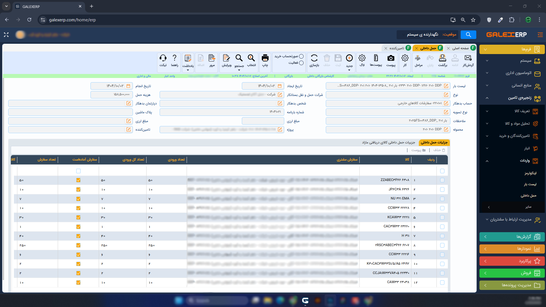Click the هزینه حمل input field
This screenshot has width=546, height=307.
pos(112,95)
